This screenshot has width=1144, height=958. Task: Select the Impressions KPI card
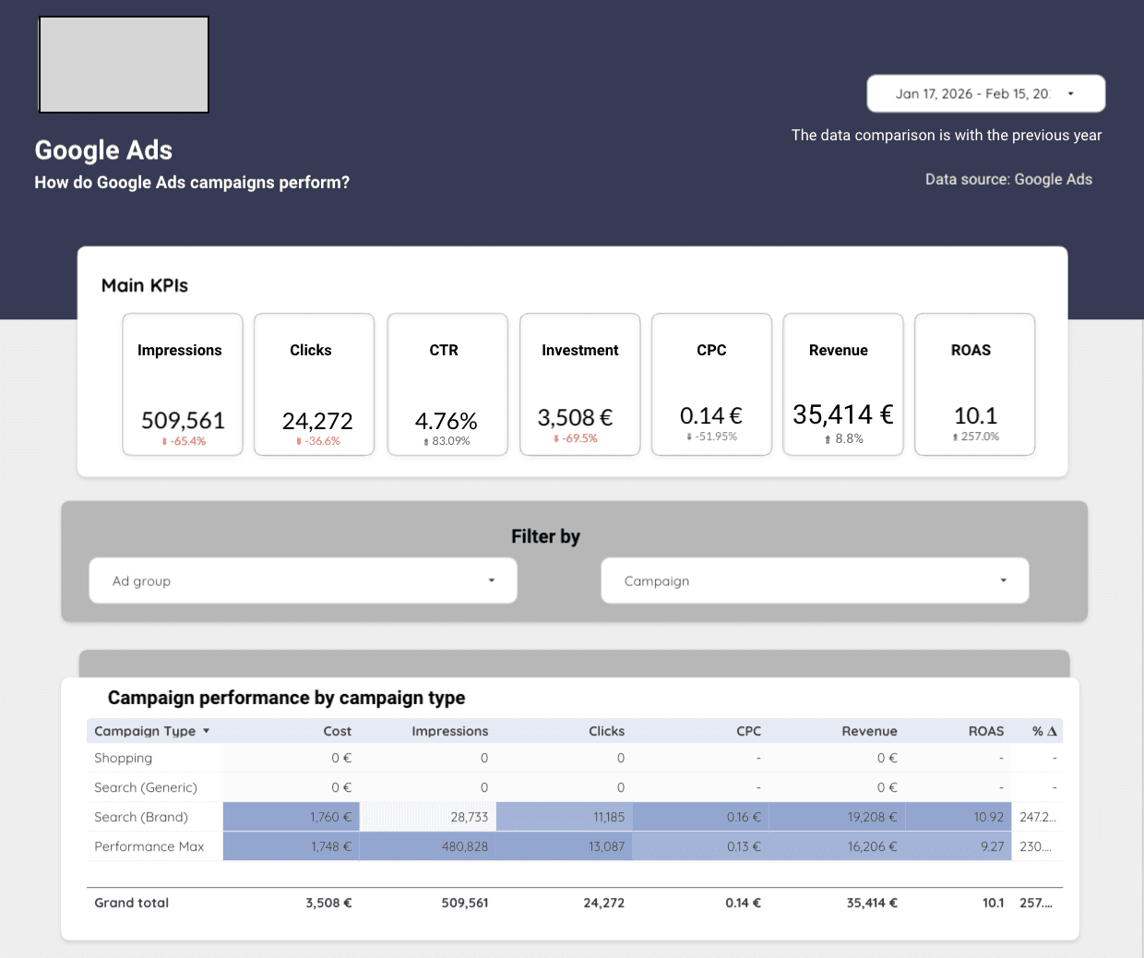coord(182,384)
